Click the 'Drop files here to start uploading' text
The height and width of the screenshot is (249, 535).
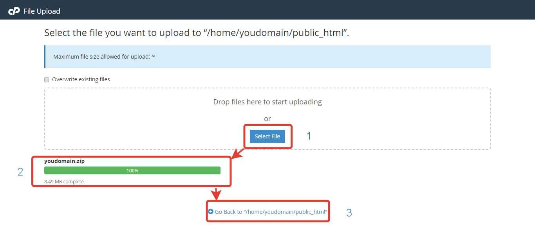267,102
